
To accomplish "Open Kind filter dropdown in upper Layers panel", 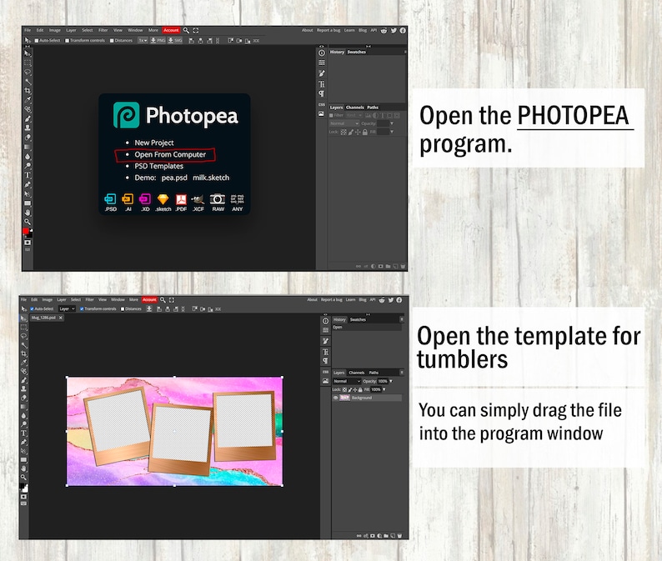I will click(x=354, y=115).
